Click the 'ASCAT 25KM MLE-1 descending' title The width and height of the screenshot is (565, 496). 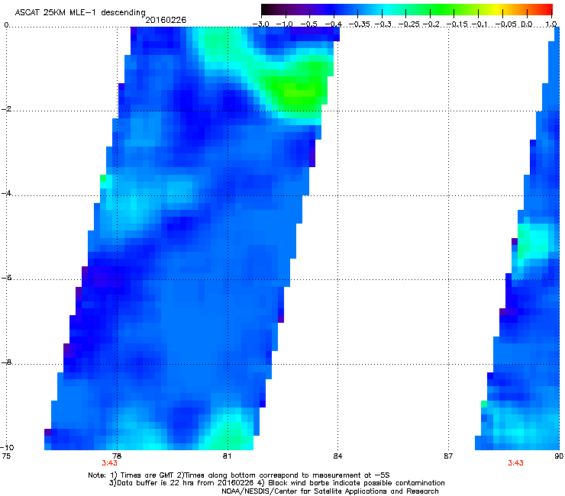[x=80, y=13]
